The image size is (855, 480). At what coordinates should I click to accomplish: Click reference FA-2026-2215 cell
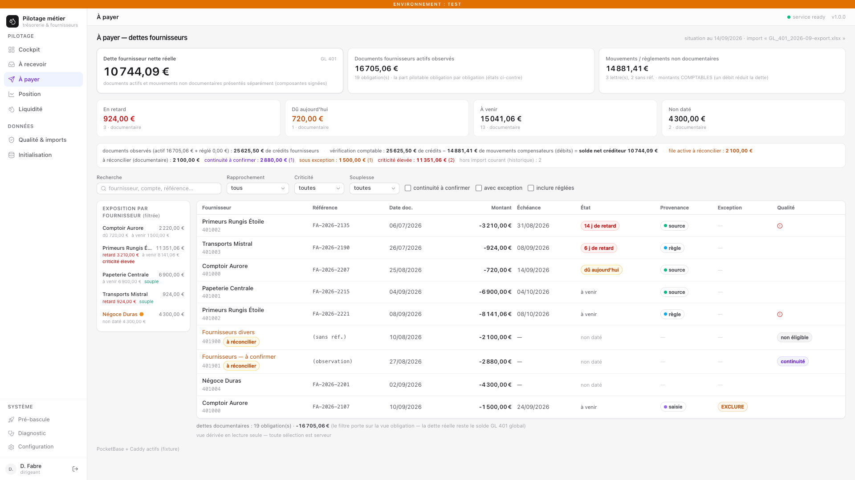tap(331, 292)
